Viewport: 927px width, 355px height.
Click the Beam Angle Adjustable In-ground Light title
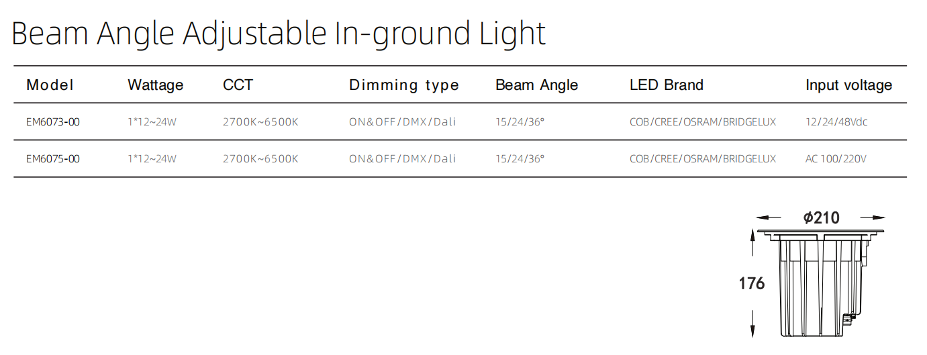click(x=279, y=33)
